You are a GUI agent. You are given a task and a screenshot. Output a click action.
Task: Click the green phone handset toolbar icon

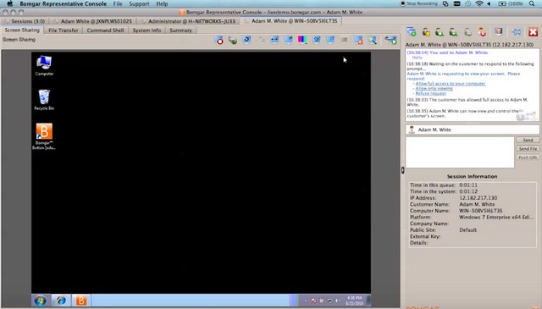pos(233,40)
